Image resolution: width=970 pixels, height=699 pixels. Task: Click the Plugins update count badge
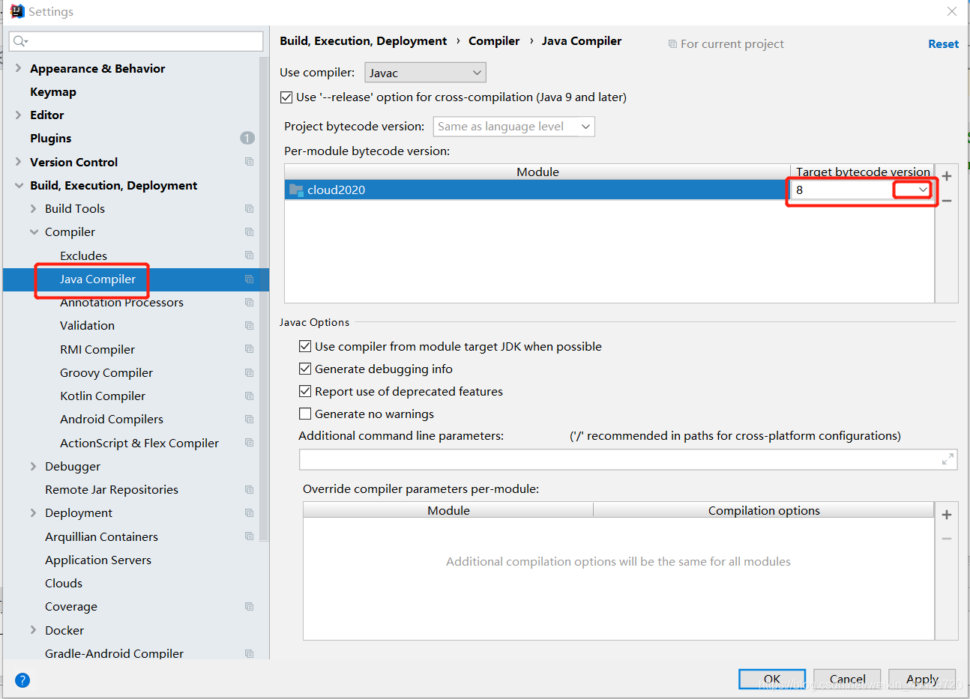coord(247,138)
